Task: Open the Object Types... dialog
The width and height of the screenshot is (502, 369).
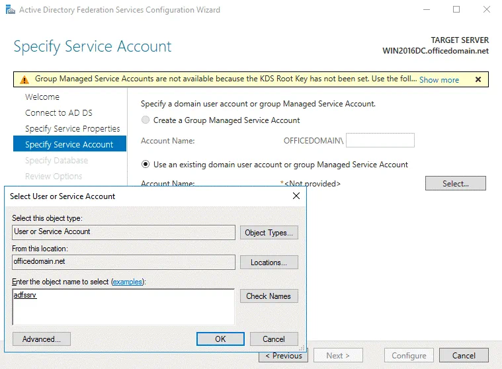Action: [269, 233]
